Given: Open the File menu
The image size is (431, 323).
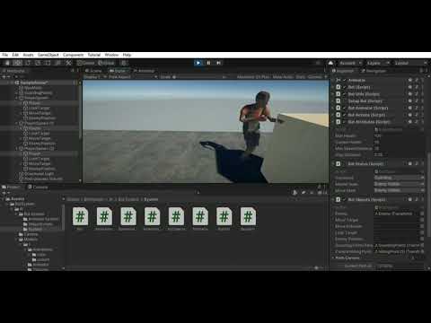Looking at the screenshot, I should (x=5, y=55).
